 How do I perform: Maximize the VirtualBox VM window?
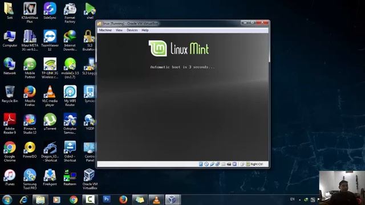click(253, 23)
